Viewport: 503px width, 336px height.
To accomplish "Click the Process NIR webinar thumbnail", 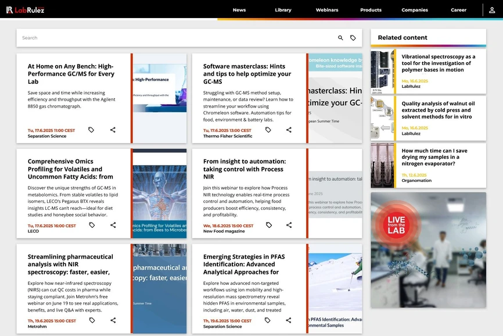I will (336, 193).
